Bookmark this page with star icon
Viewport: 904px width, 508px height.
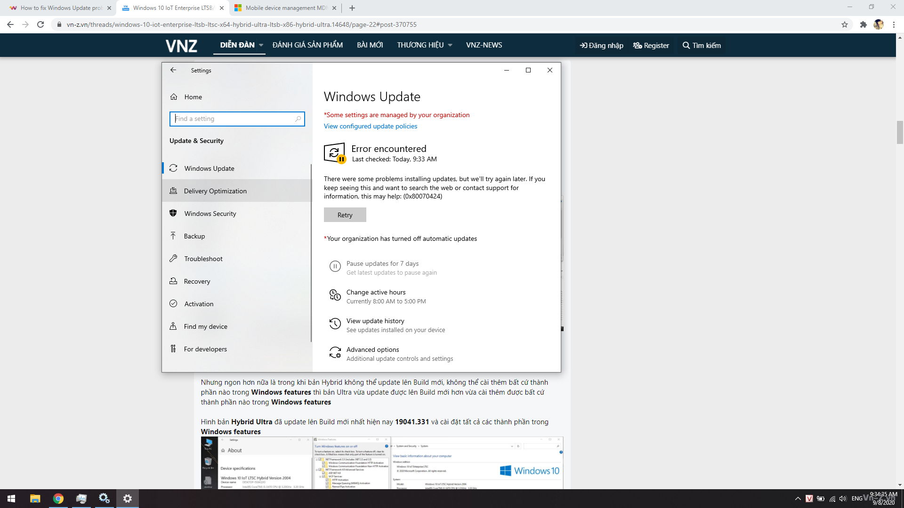[x=845, y=24]
